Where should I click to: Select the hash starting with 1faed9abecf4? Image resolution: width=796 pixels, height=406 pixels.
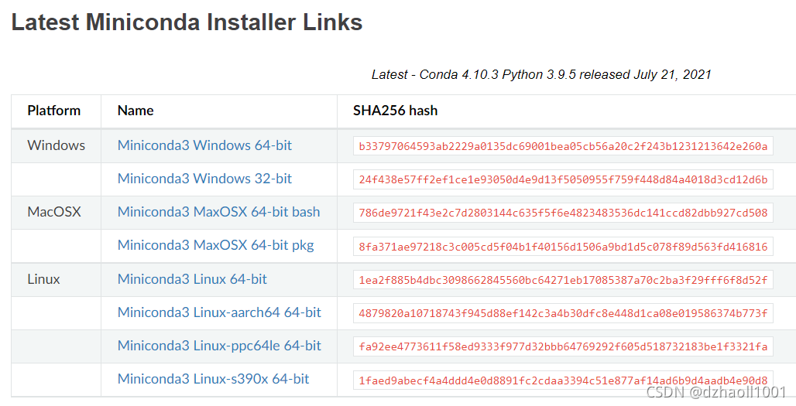[x=563, y=380]
